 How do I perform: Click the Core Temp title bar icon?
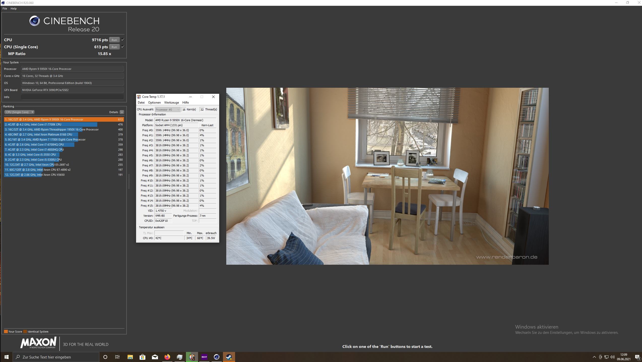[x=139, y=97]
